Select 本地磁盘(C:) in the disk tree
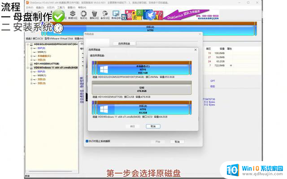The width and height of the screenshot is (287, 179). (44, 56)
